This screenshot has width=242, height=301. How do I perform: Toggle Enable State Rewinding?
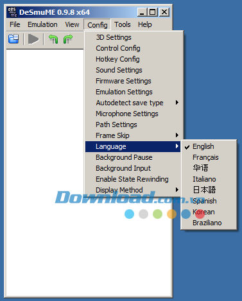tap(133, 179)
